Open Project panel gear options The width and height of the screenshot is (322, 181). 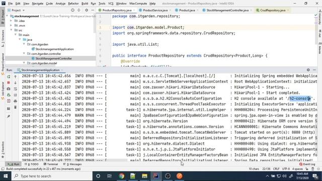(87, 10)
